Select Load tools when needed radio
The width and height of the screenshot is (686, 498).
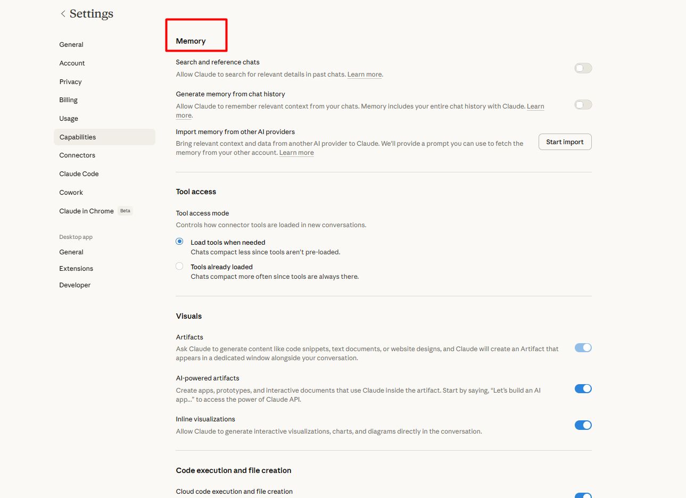(x=179, y=242)
